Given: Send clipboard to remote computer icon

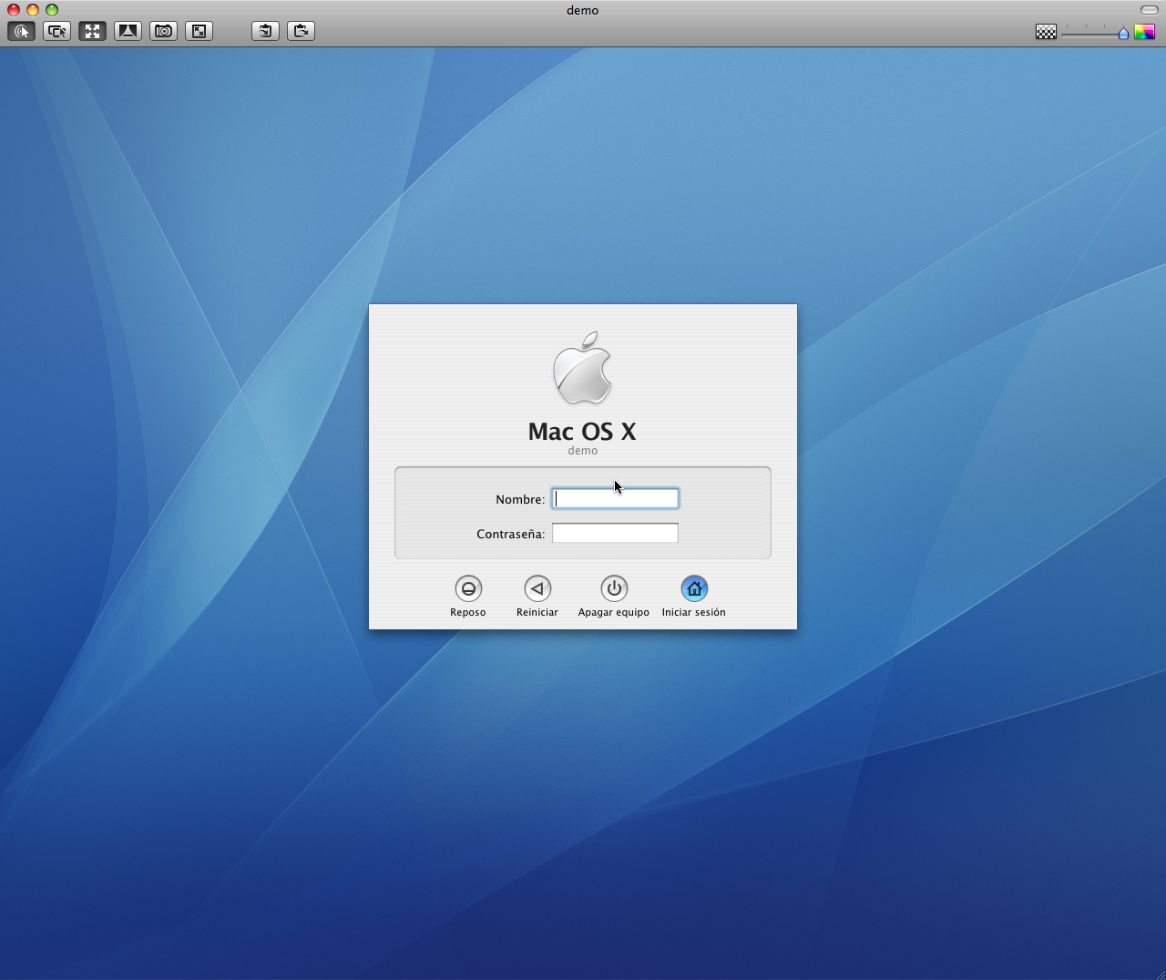Looking at the screenshot, I should pyautogui.click(x=301, y=31).
